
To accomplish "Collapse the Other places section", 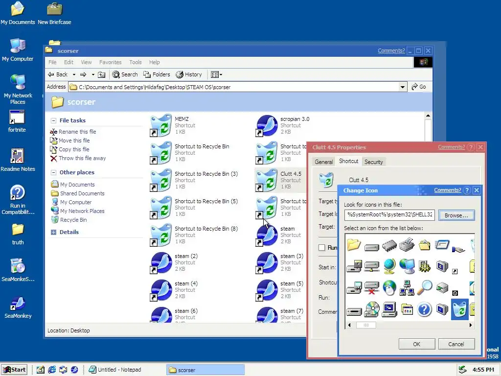I will [x=53, y=172].
